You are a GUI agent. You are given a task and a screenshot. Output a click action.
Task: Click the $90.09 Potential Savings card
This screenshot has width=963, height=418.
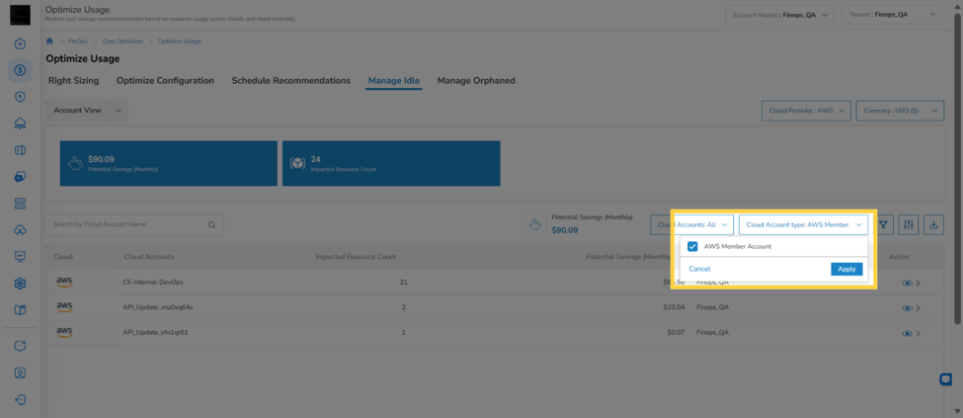pyautogui.click(x=168, y=163)
